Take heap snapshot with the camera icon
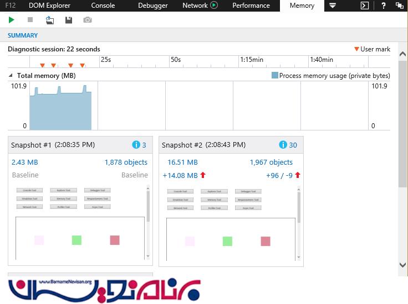This screenshot has height=304, width=408. (x=88, y=20)
